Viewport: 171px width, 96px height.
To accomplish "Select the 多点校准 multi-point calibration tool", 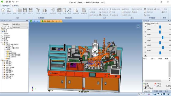I will [104, 9].
